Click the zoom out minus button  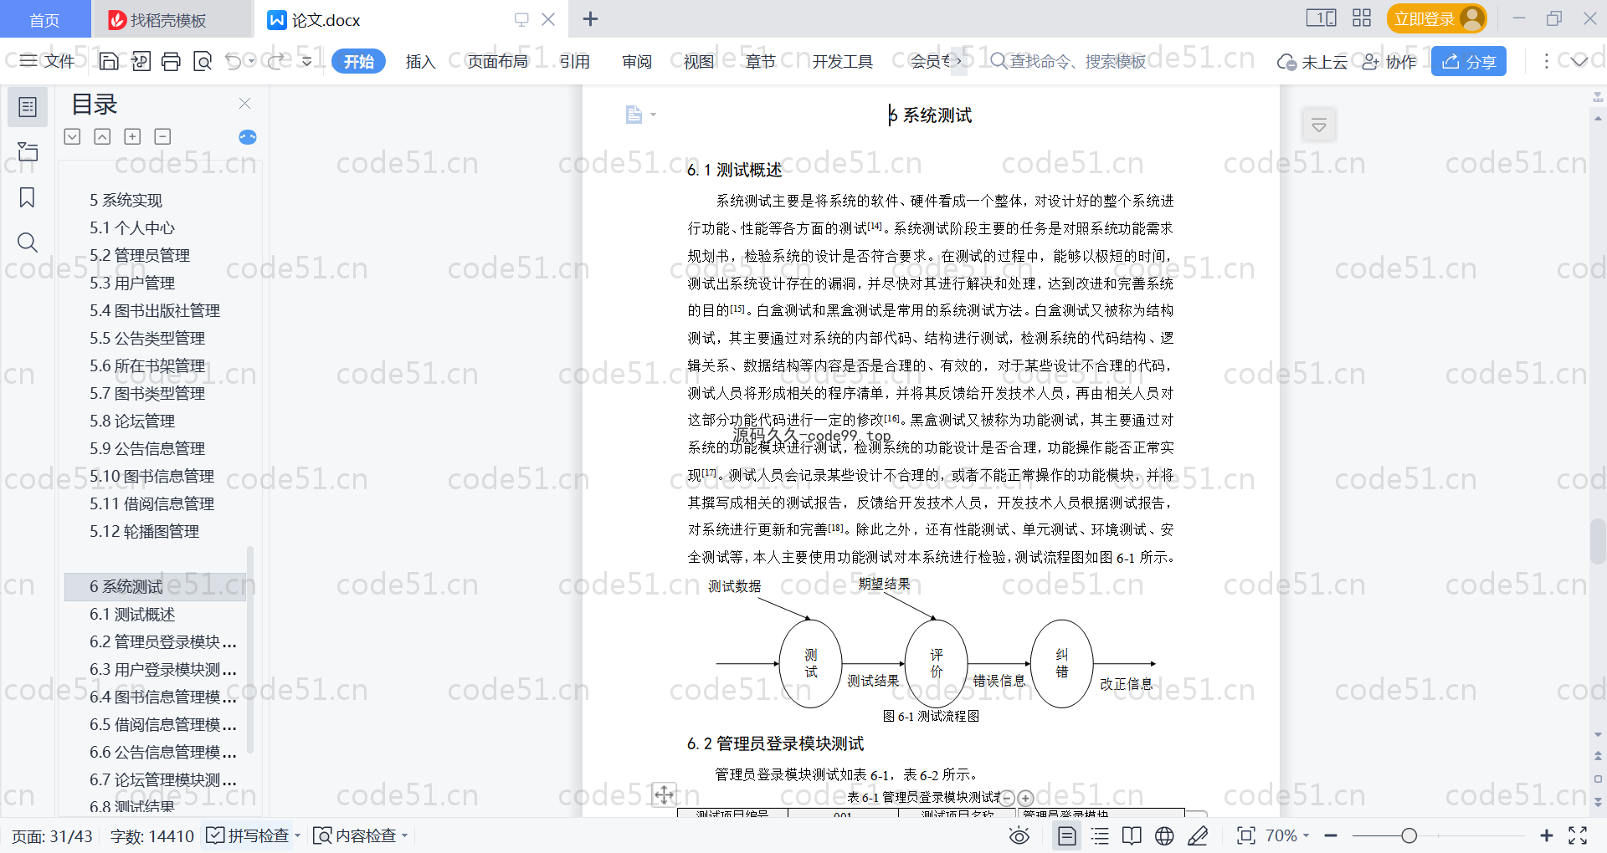tap(1331, 835)
